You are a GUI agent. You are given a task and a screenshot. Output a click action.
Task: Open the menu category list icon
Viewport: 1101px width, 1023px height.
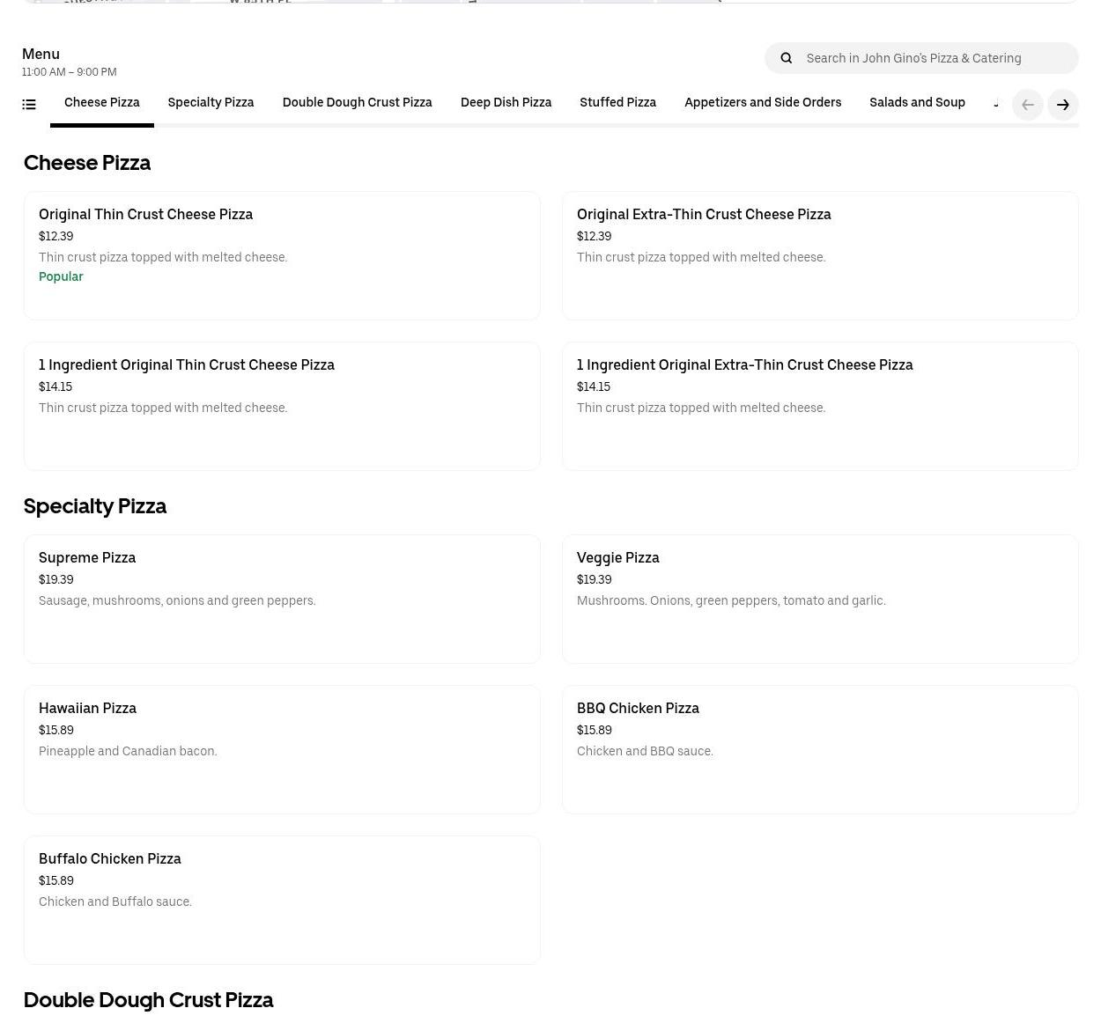pos(29,105)
